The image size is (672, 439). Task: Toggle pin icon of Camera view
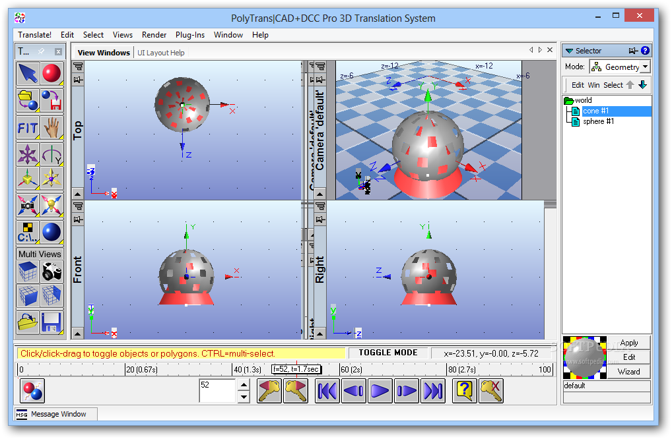(321, 80)
